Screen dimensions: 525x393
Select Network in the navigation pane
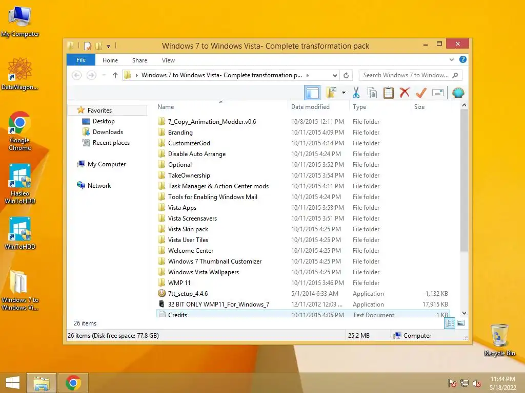click(99, 185)
